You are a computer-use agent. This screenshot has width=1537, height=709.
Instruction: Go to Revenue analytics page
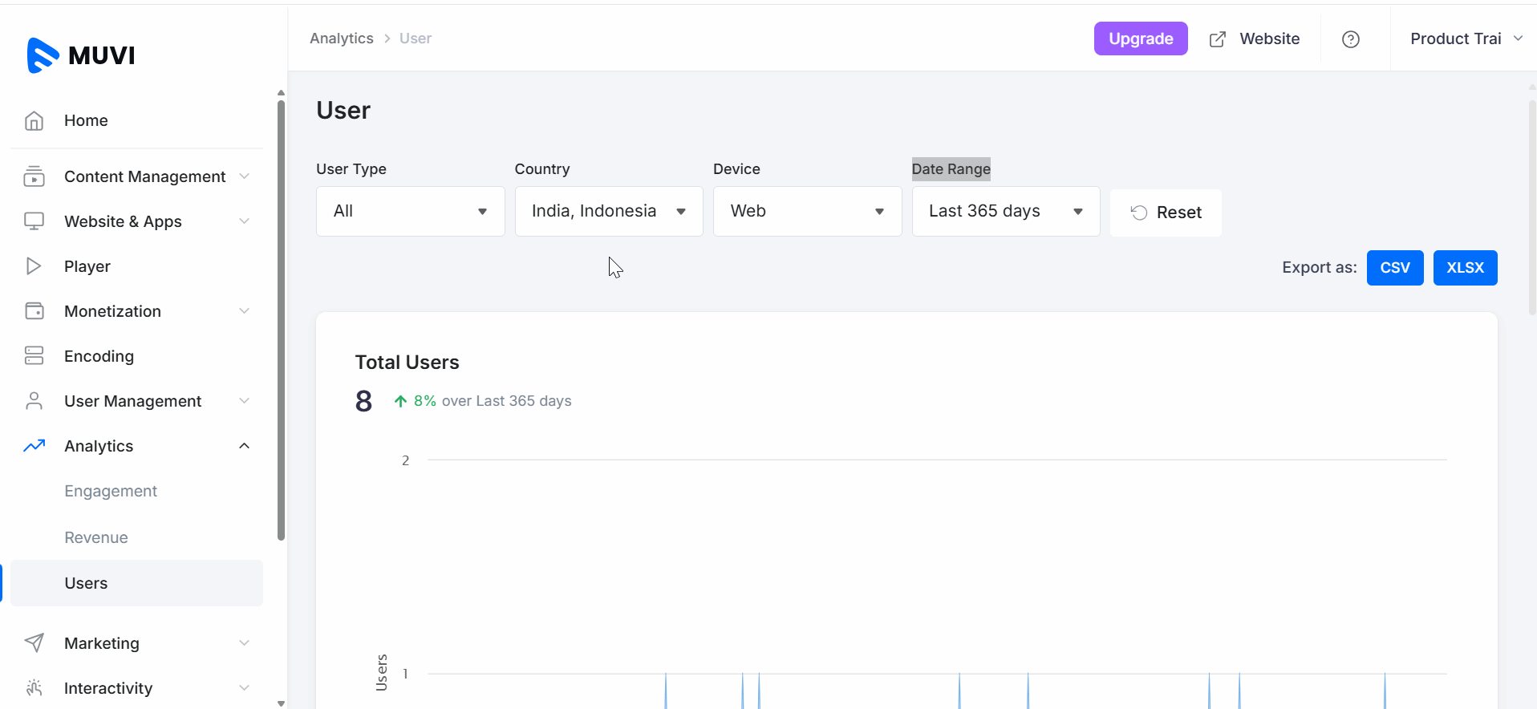pyautogui.click(x=96, y=537)
